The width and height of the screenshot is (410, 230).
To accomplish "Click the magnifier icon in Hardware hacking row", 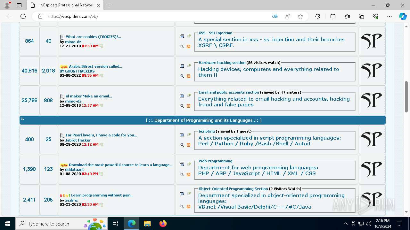I will 182,76.
